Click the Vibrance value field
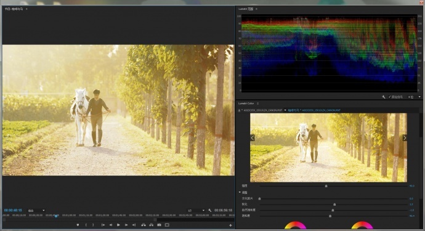The width and height of the screenshot is (425, 231). pyautogui.click(x=411, y=210)
